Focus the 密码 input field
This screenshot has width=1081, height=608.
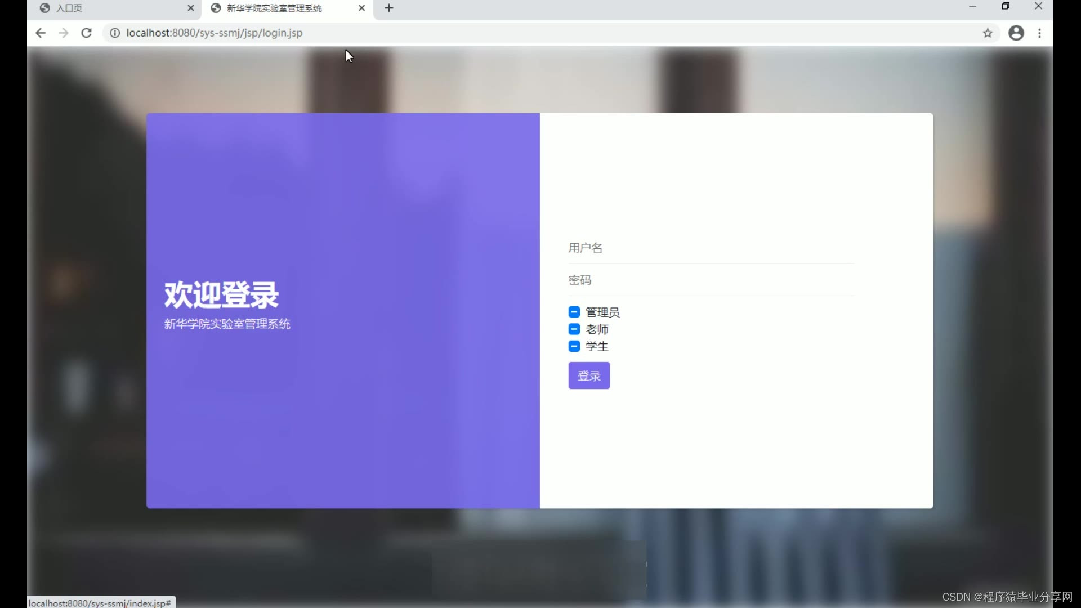coord(711,280)
